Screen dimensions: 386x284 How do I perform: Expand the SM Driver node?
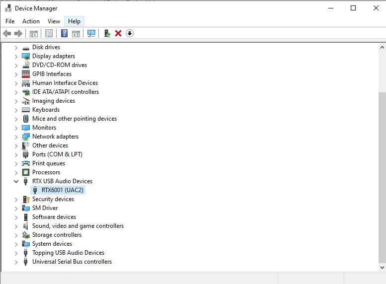(x=16, y=209)
